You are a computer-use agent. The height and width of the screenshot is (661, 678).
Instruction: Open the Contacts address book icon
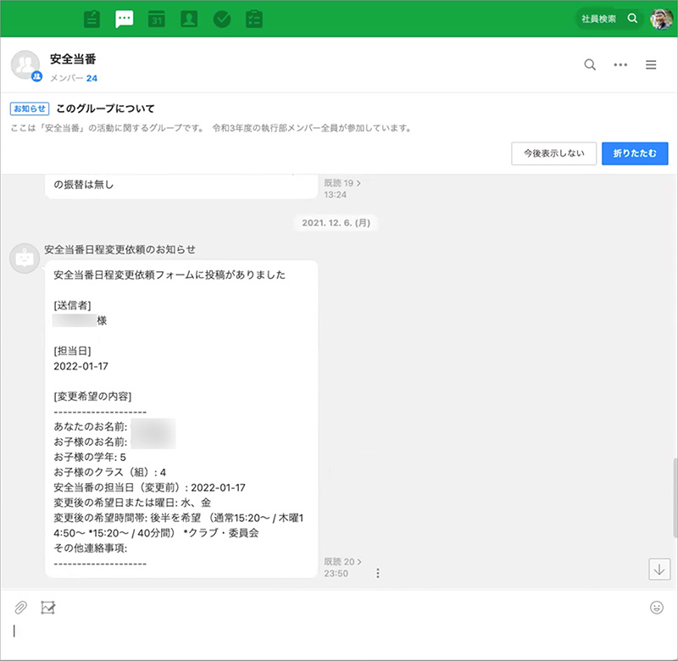tap(189, 19)
